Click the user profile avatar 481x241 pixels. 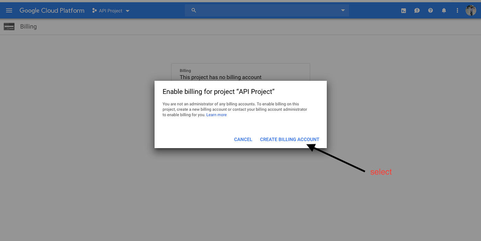pyautogui.click(x=471, y=11)
